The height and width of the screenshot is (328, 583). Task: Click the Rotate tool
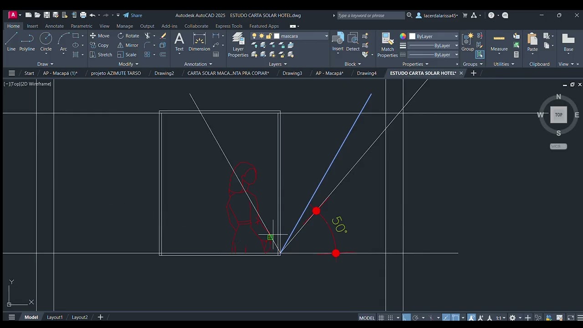tap(128, 36)
